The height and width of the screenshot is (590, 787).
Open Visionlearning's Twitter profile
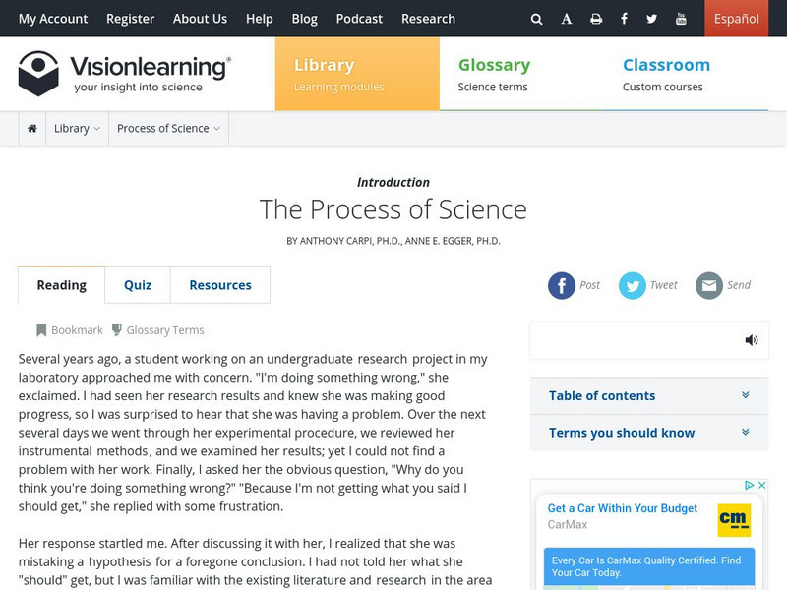tap(651, 18)
